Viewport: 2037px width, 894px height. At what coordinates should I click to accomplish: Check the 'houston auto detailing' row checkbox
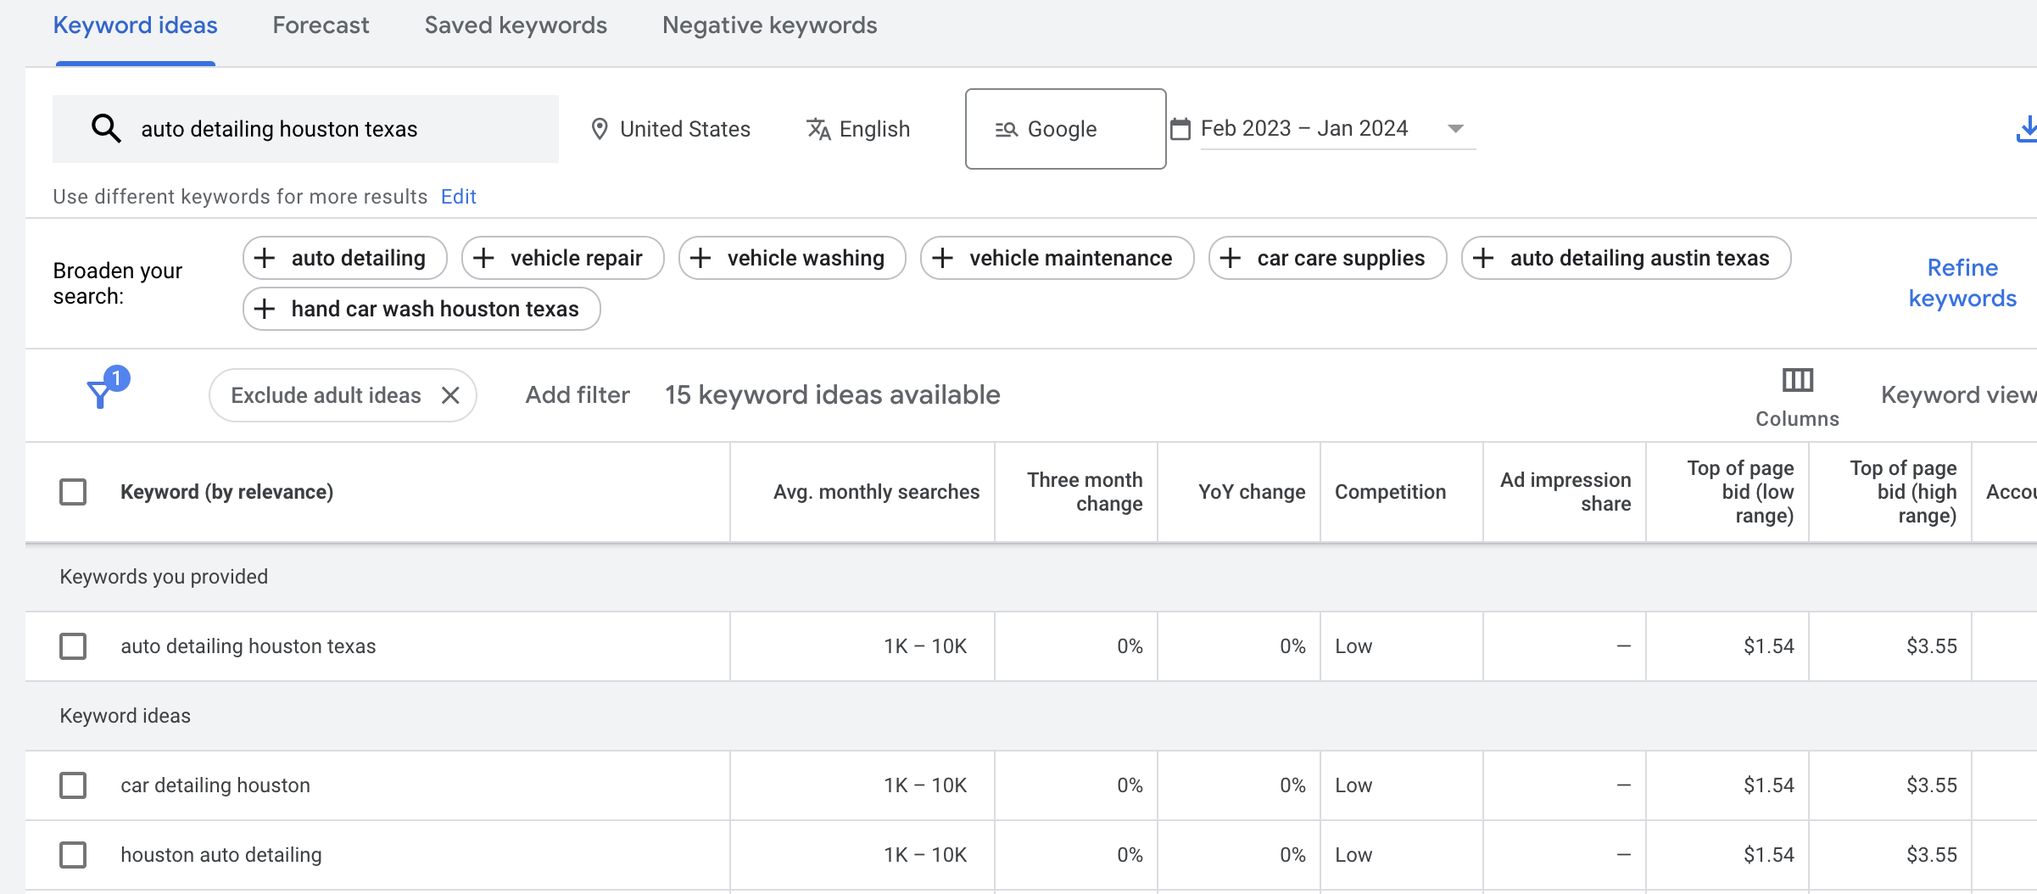coord(73,855)
